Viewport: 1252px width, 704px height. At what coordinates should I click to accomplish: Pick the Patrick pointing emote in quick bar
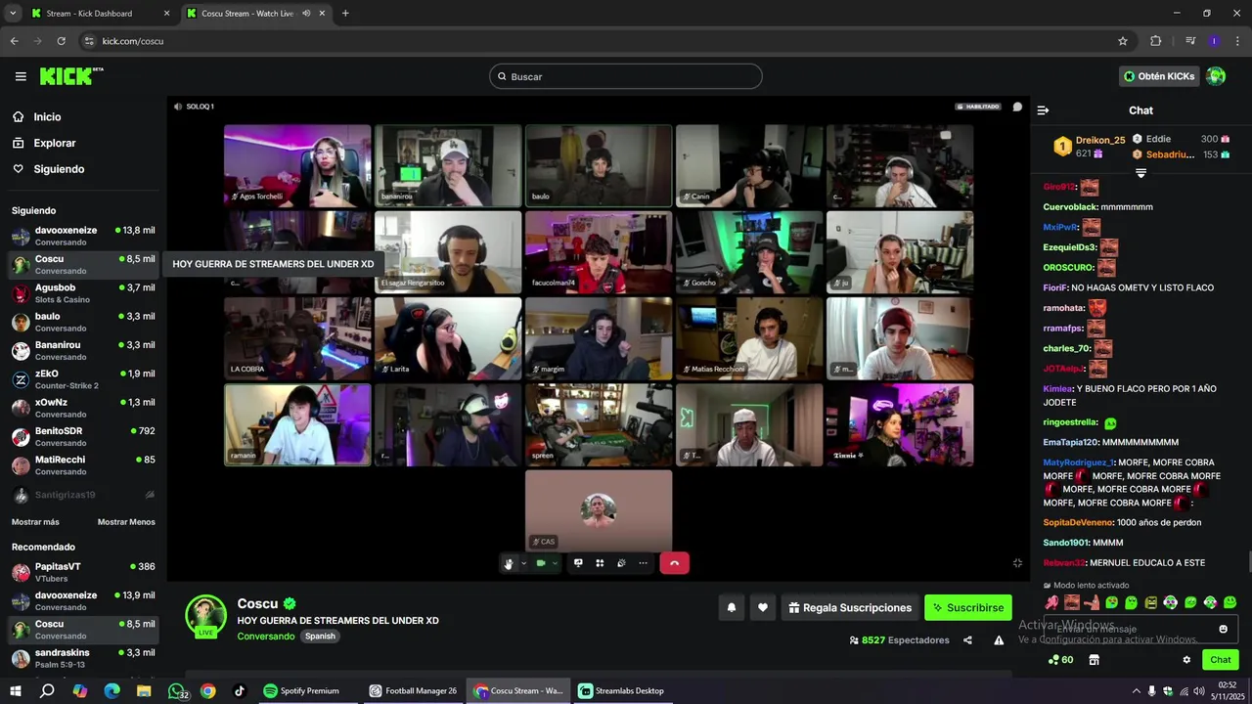[1092, 602]
